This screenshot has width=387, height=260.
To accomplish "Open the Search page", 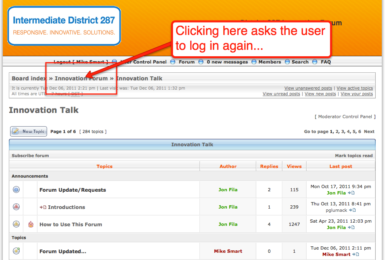I will (x=300, y=62).
